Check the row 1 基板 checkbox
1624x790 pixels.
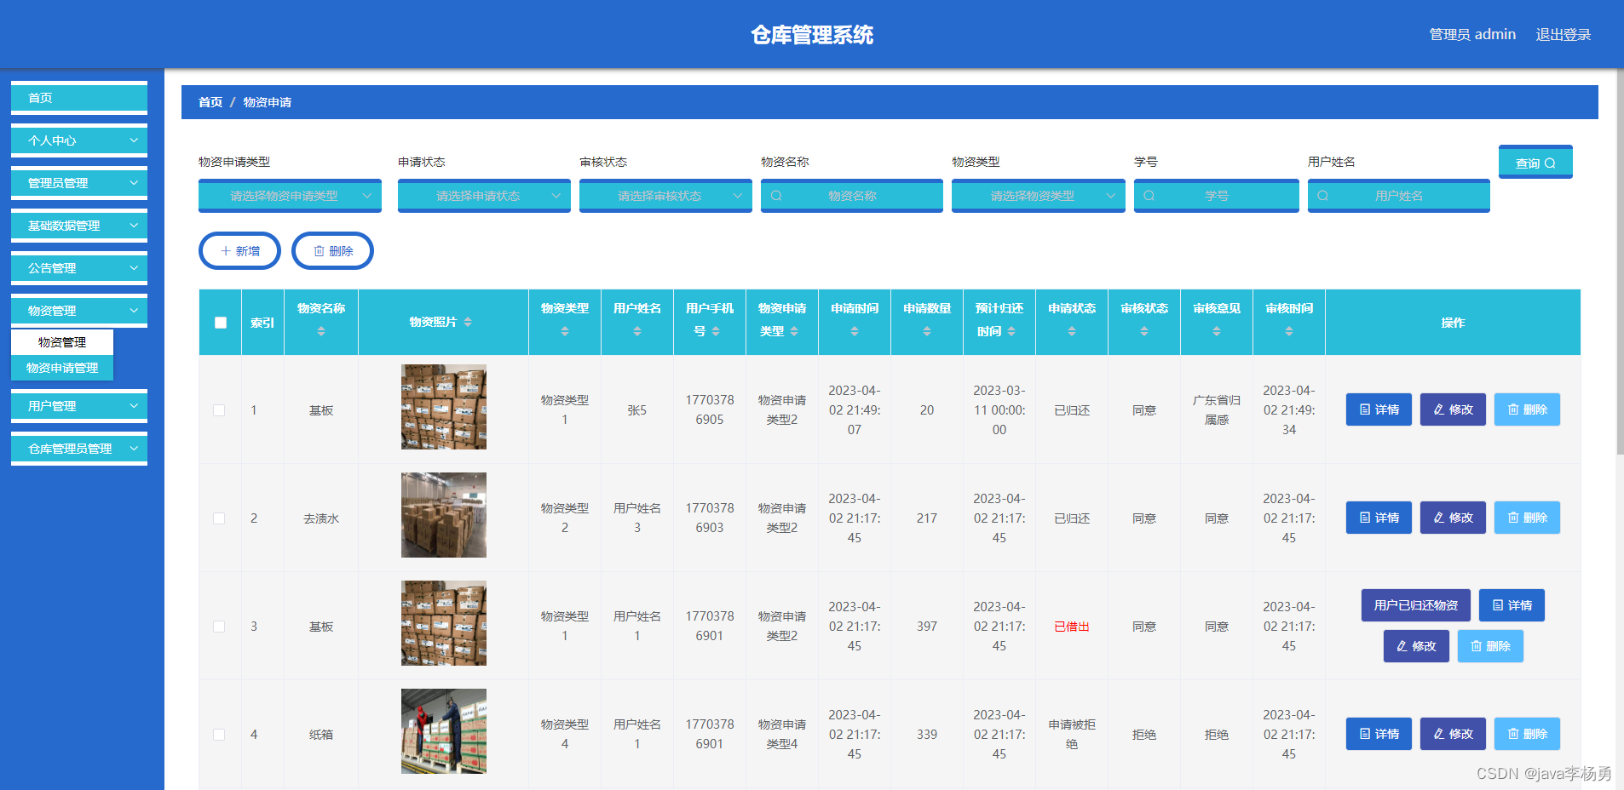219,410
